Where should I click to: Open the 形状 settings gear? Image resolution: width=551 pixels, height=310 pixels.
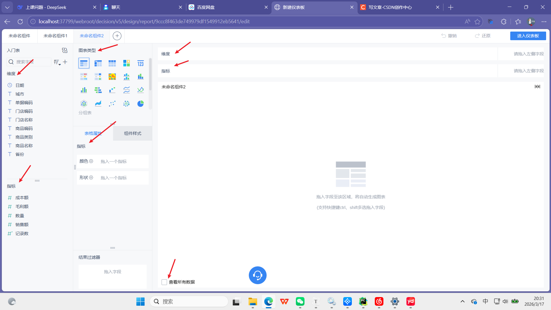(x=91, y=178)
